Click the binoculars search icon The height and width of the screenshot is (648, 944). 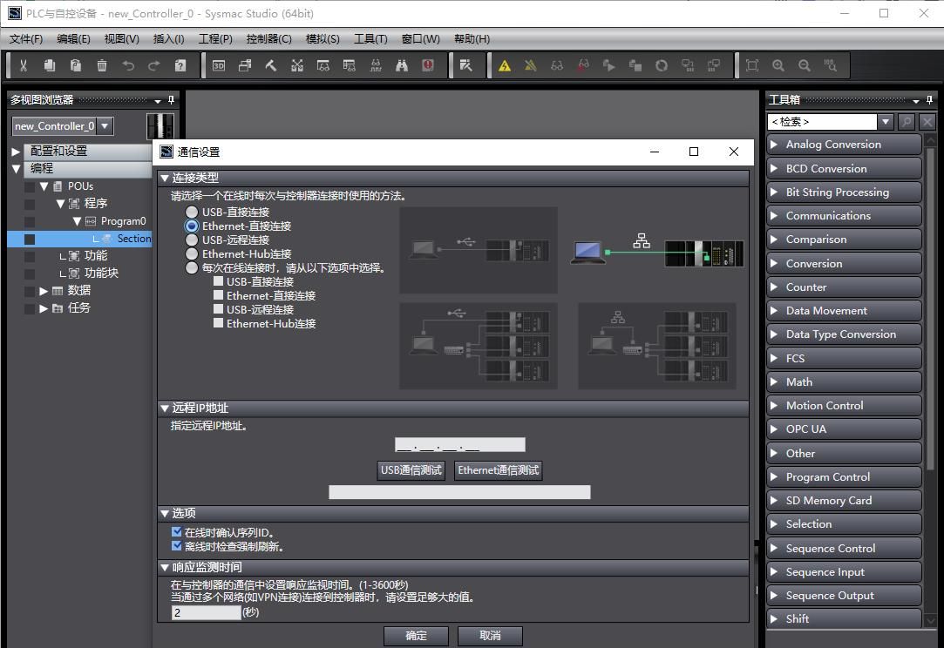402,65
